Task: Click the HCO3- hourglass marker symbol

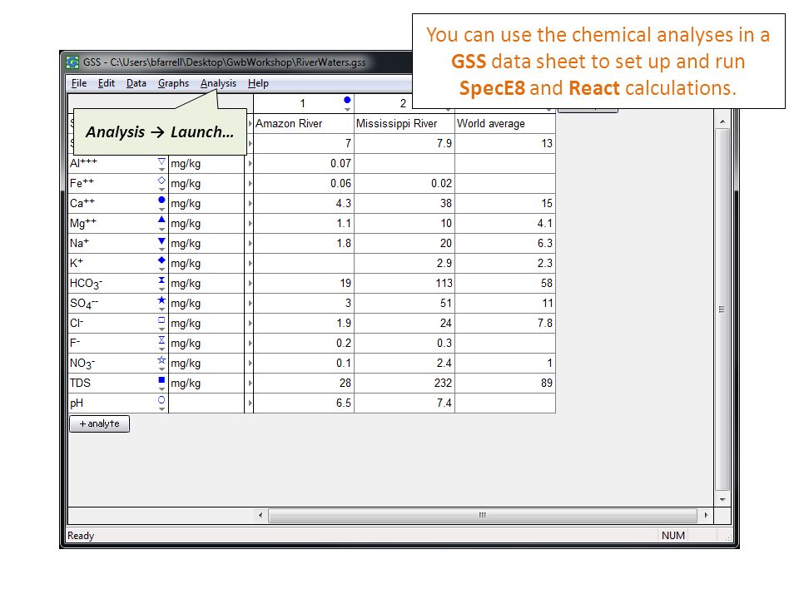Action: pos(161,280)
